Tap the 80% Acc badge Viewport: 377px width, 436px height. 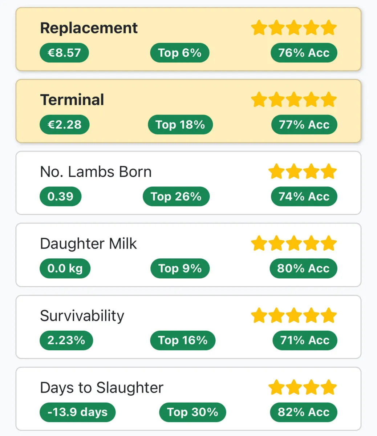[303, 269]
